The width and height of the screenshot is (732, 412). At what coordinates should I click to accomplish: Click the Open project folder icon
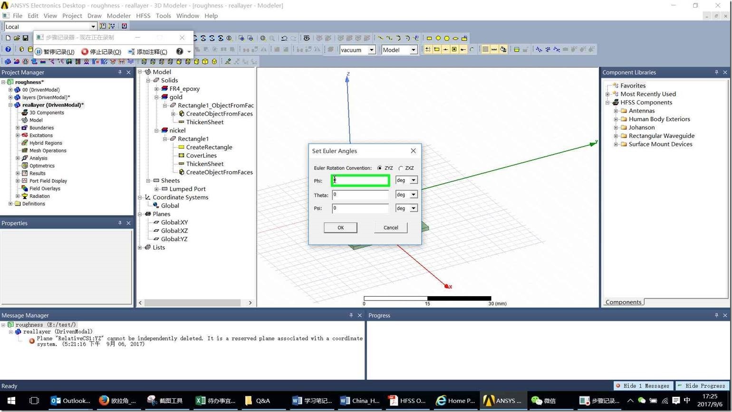[17, 38]
